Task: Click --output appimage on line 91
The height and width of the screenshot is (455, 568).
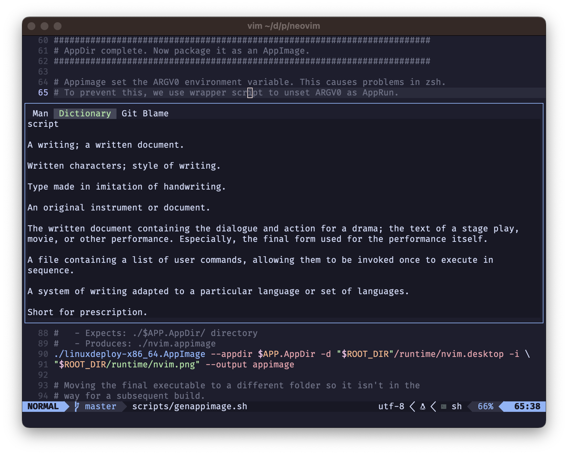Action: pos(250,364)
